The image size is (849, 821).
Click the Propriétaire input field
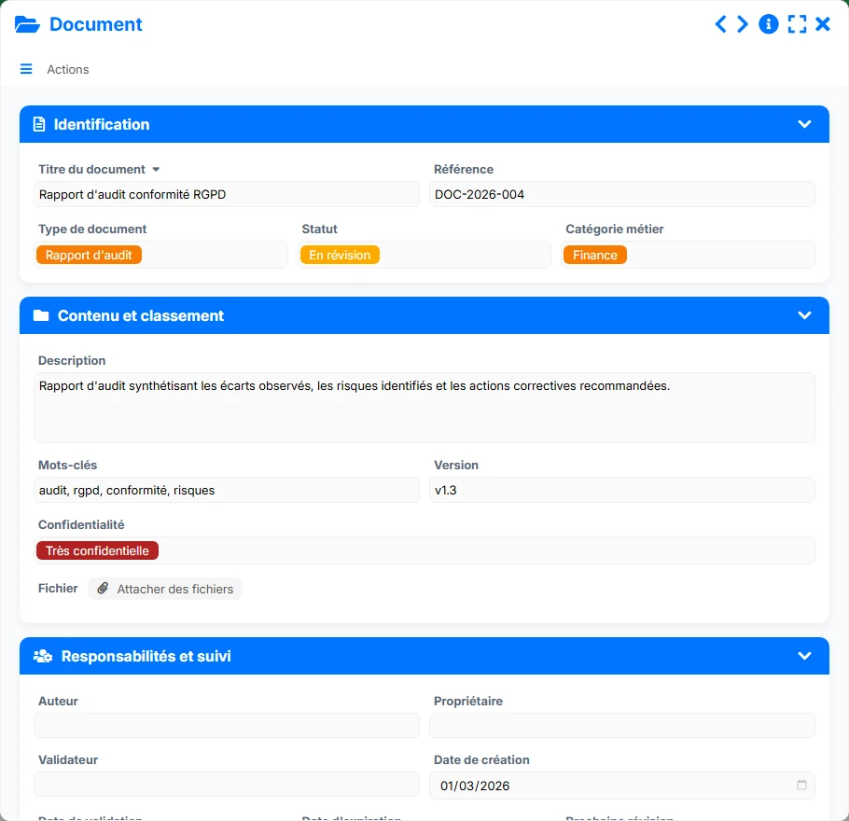pos(621,725)
